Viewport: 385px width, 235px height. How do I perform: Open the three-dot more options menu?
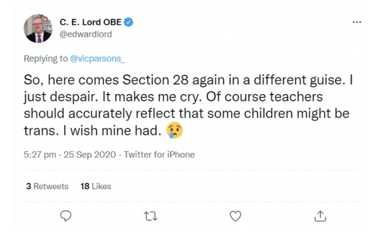tap(358, 22)
